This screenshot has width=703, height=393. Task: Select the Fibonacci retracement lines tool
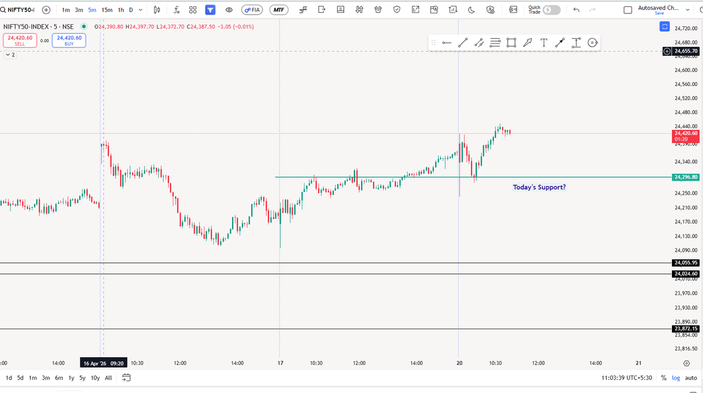pyautogui.click(x=495, y=43)
